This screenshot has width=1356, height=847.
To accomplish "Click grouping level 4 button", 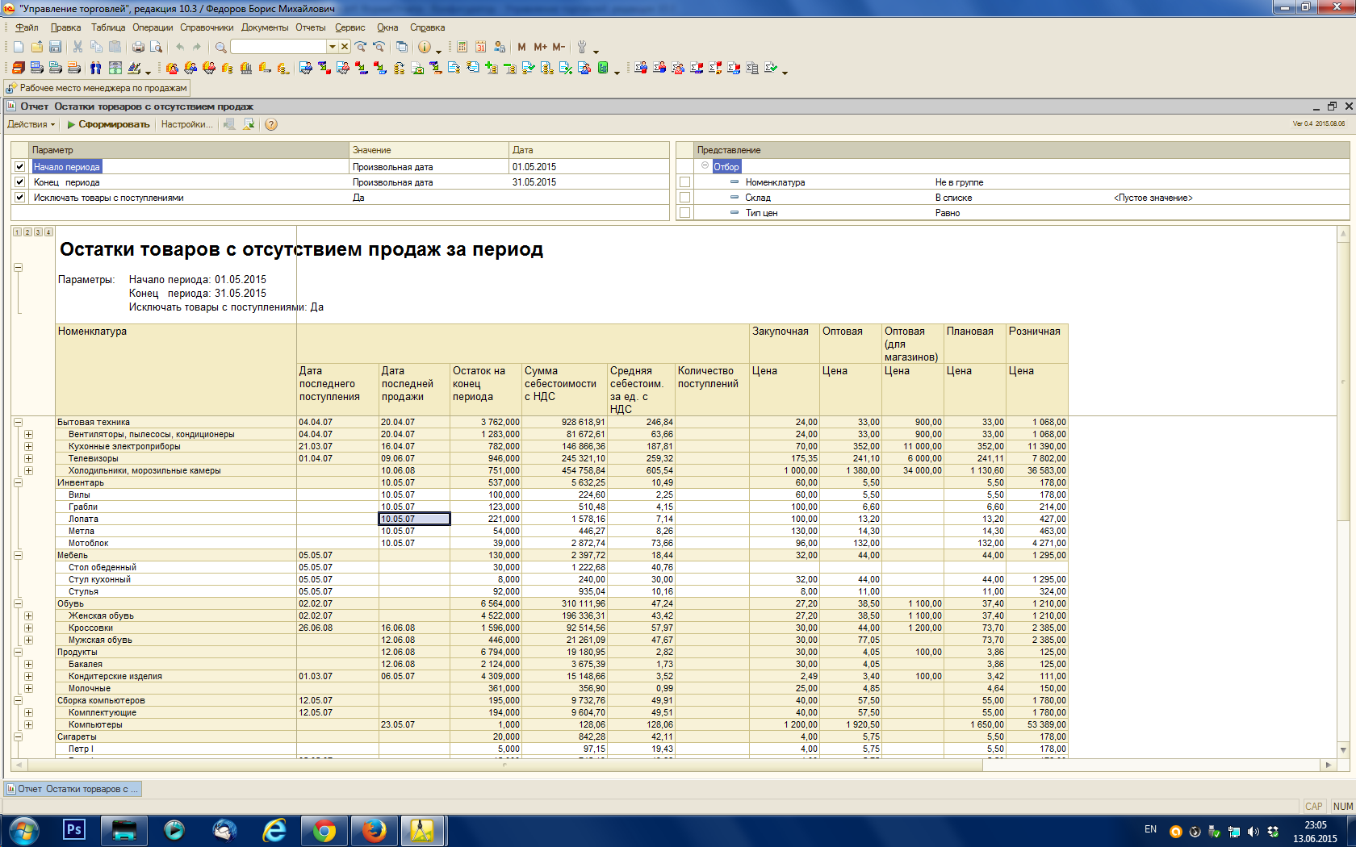I will 48,232.
